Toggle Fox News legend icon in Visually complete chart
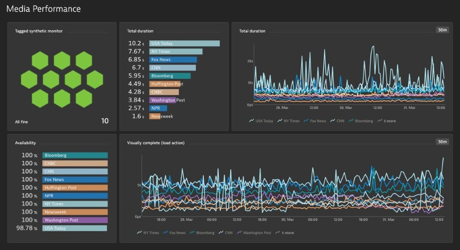Viewport: 460px width, 250px height. [166, 232]
